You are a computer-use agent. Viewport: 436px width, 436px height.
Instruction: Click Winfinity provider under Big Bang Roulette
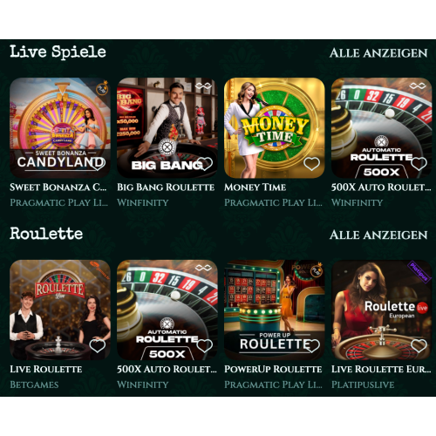point(143,202)
